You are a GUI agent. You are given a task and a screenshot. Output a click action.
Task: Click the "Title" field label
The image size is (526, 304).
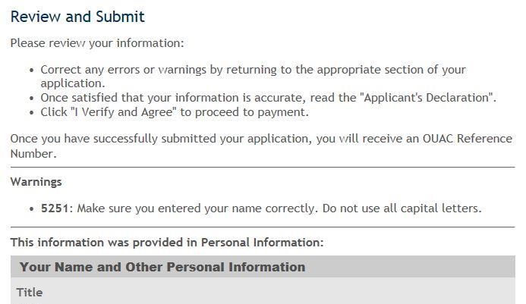[x=30, y=293]
